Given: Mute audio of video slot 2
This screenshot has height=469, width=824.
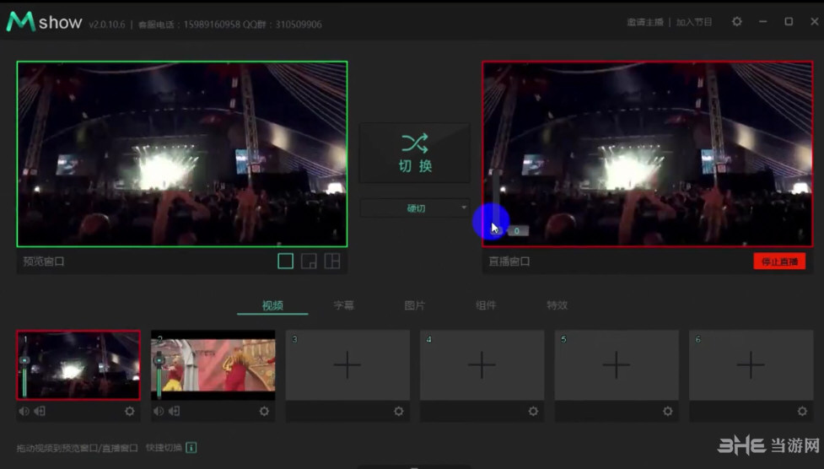Looking at the screenshot, I should click(159, 412).
